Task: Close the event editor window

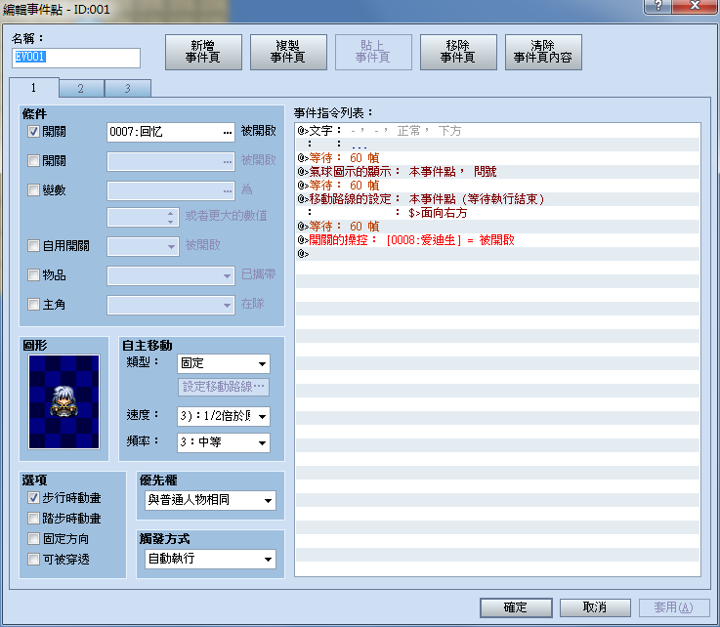Action: [695, 7]
